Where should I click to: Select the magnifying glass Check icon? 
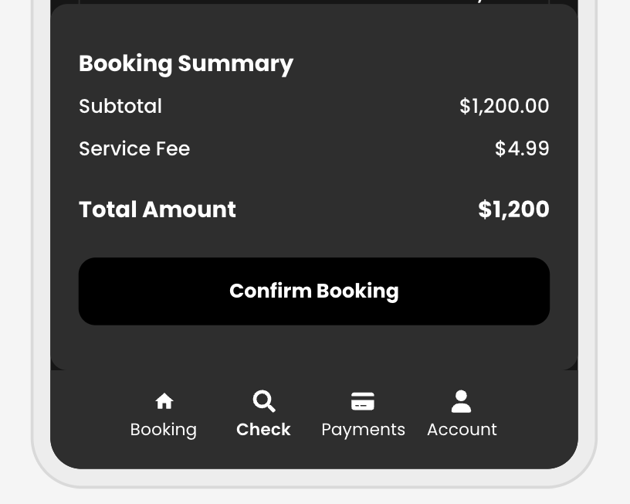263,400
